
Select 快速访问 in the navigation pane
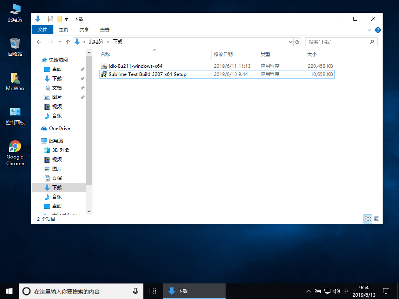click(x=58, y=60)
